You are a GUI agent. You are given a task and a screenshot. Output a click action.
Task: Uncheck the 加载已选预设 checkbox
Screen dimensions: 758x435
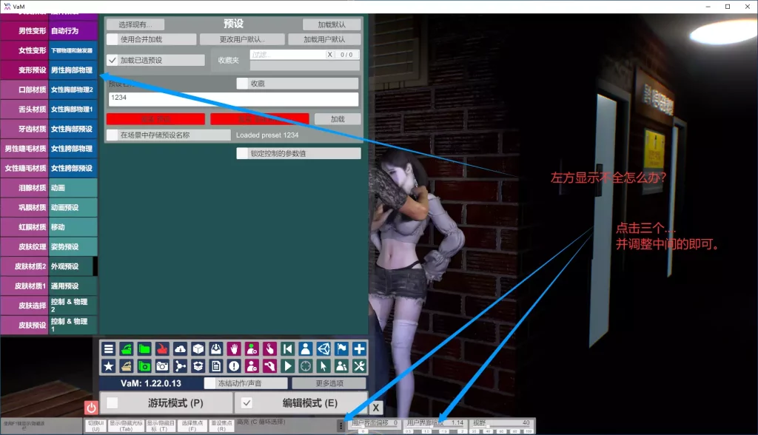point(113,60)
